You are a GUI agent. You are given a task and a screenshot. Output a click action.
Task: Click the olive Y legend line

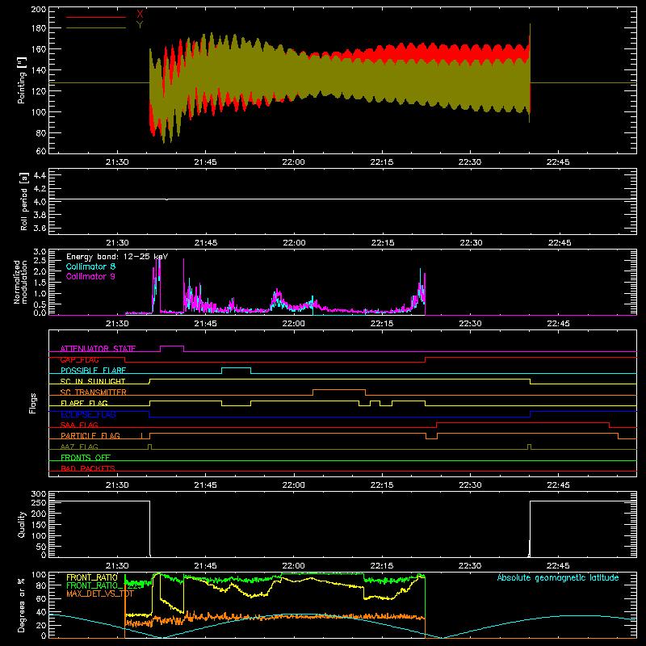96,27
